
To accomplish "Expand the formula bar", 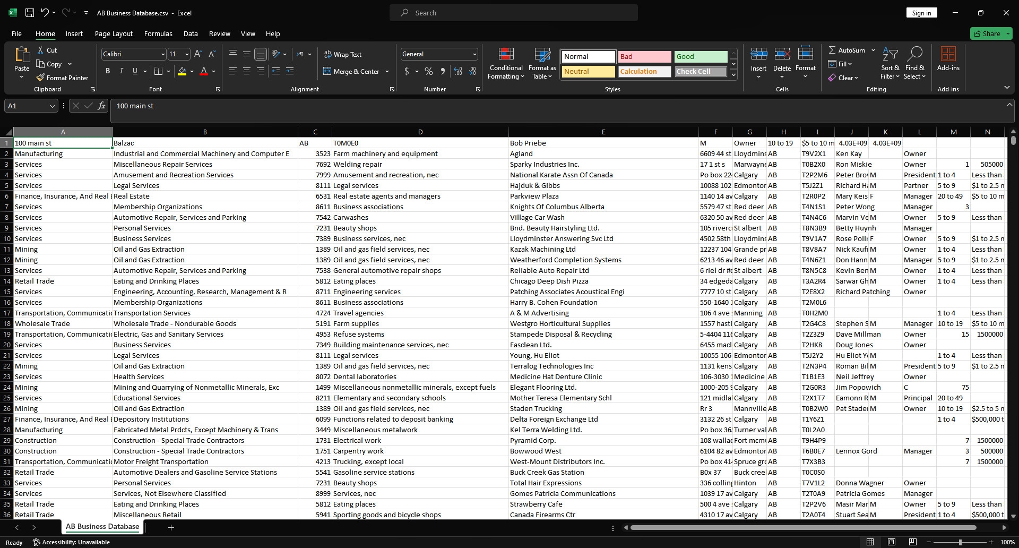I will (1009, 105).
